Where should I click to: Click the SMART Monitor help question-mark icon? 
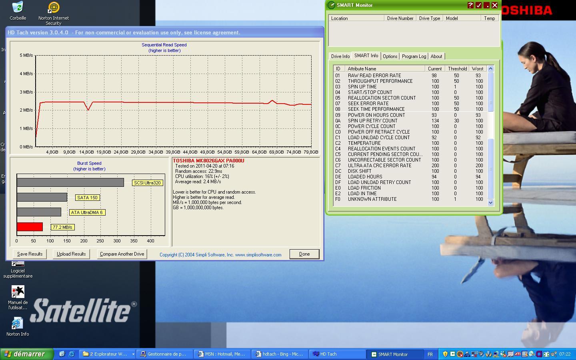pos(470,5)
